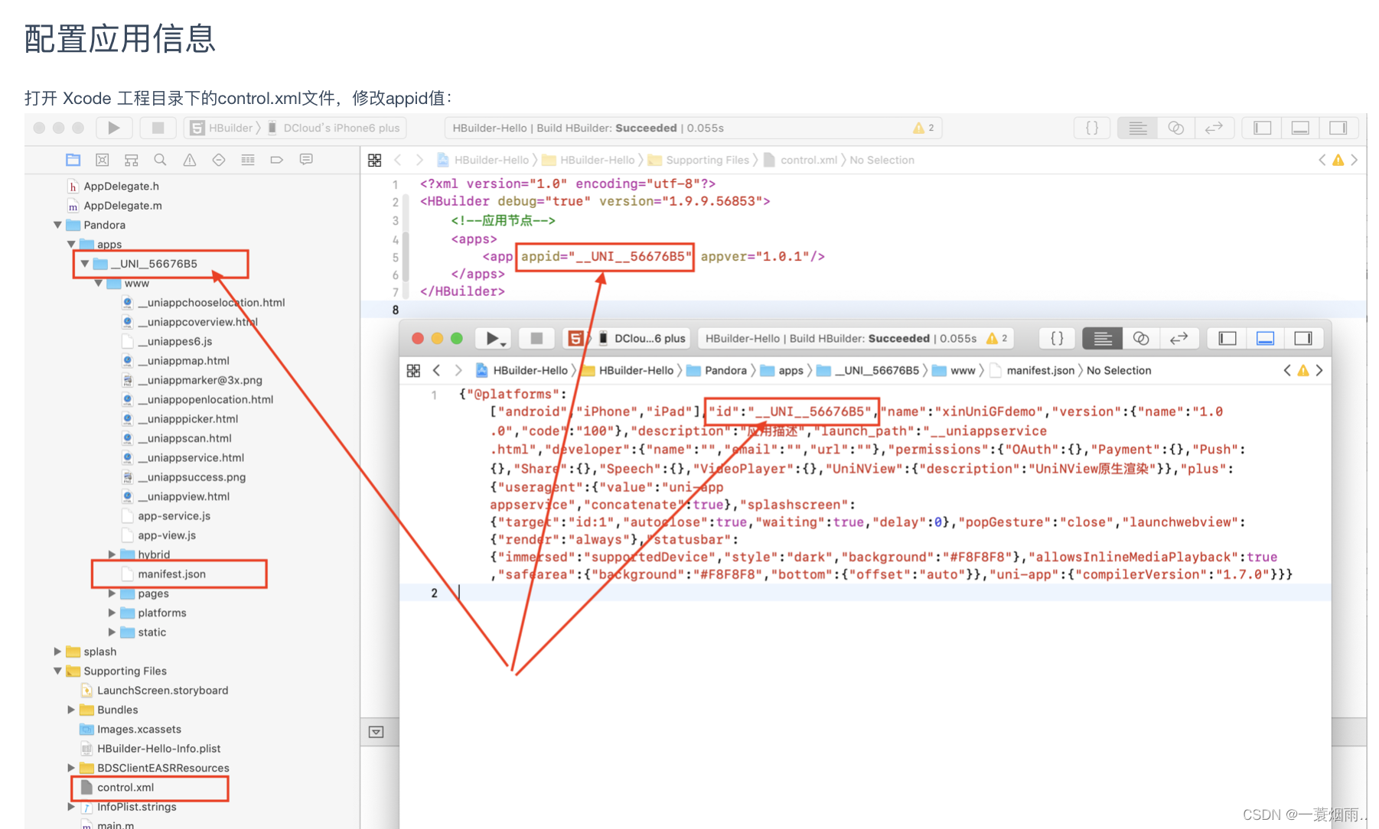Open the debug navigator icon
1379x829 pixels.
point(248,160)
